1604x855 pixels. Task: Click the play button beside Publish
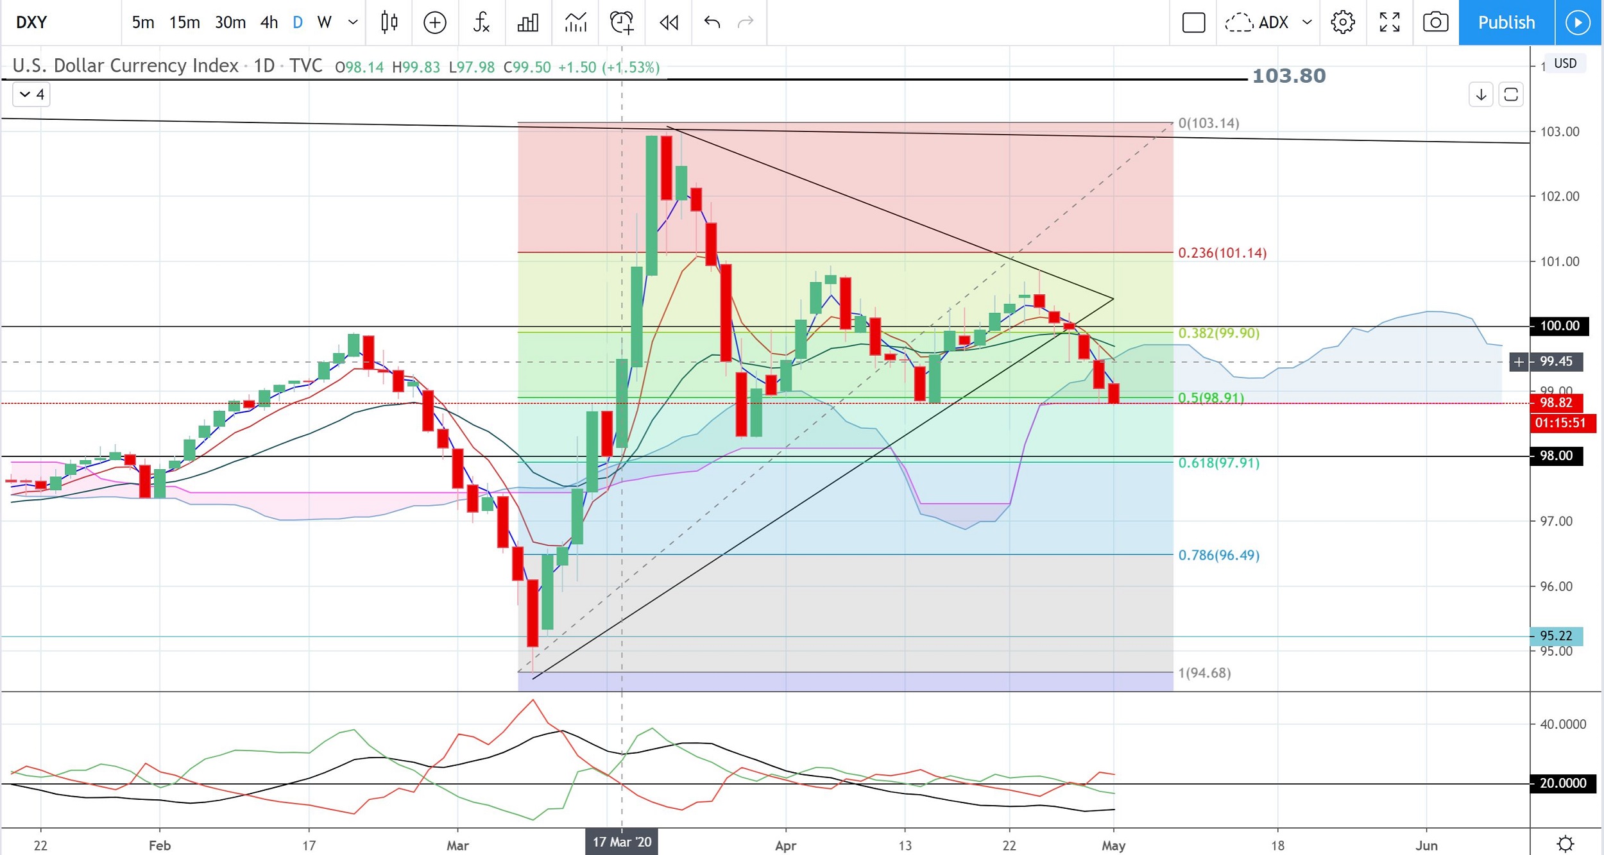coord(1578,22)
